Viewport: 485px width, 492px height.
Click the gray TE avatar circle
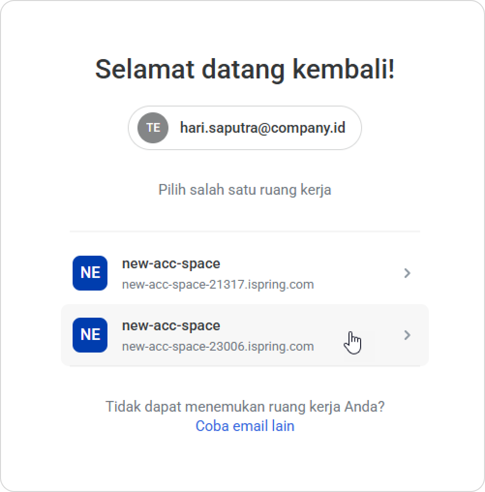[153, 128]
